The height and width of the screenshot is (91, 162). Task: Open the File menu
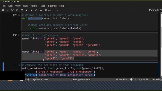point(4,6)
